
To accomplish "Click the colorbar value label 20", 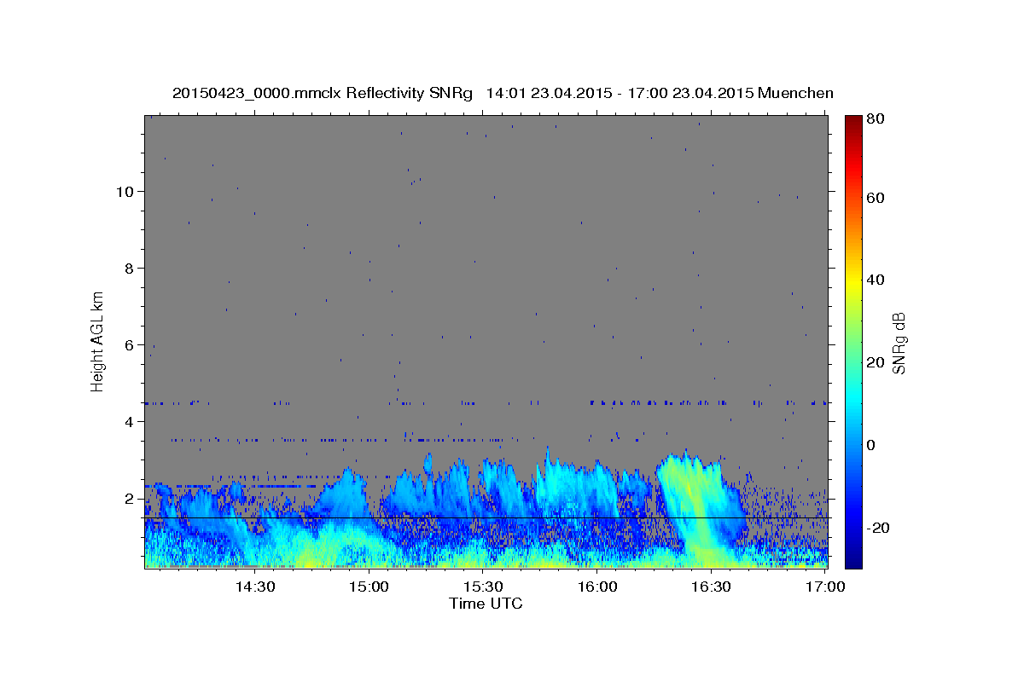I will pos(877,362).
